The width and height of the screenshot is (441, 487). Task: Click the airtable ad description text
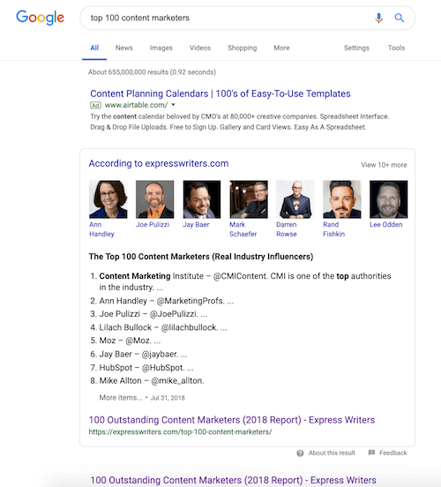(239, 122)
